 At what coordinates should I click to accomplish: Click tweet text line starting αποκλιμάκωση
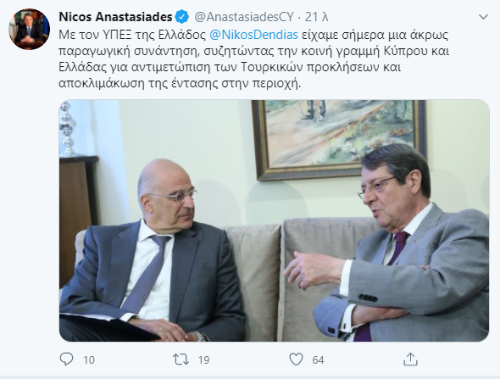[180, 84]
